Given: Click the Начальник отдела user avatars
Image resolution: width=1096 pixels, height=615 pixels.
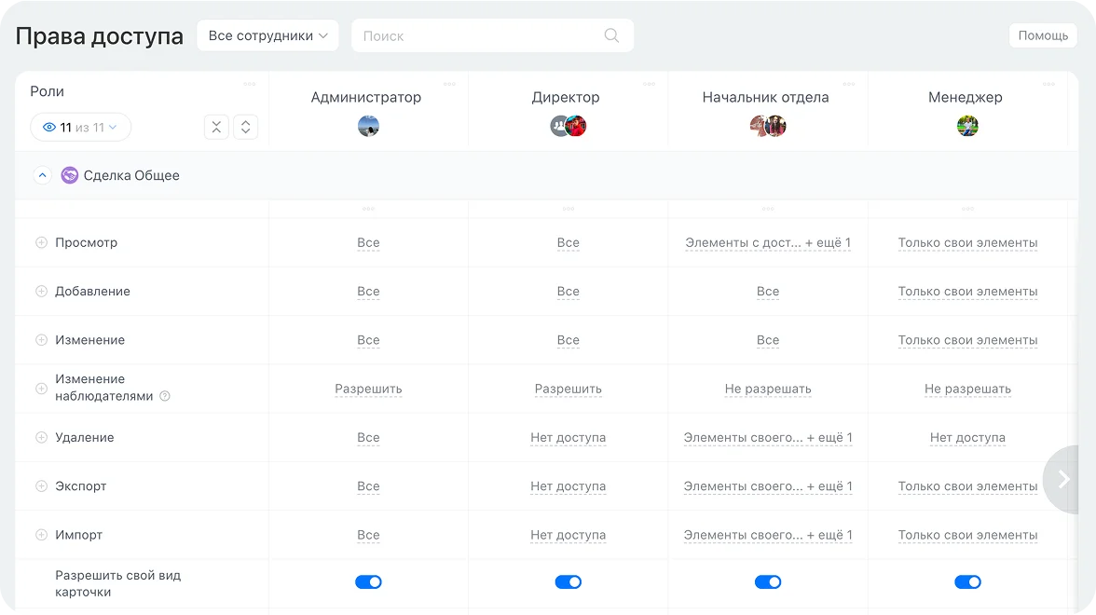Looking at the screenshot, I should click(x=768, y=127).
